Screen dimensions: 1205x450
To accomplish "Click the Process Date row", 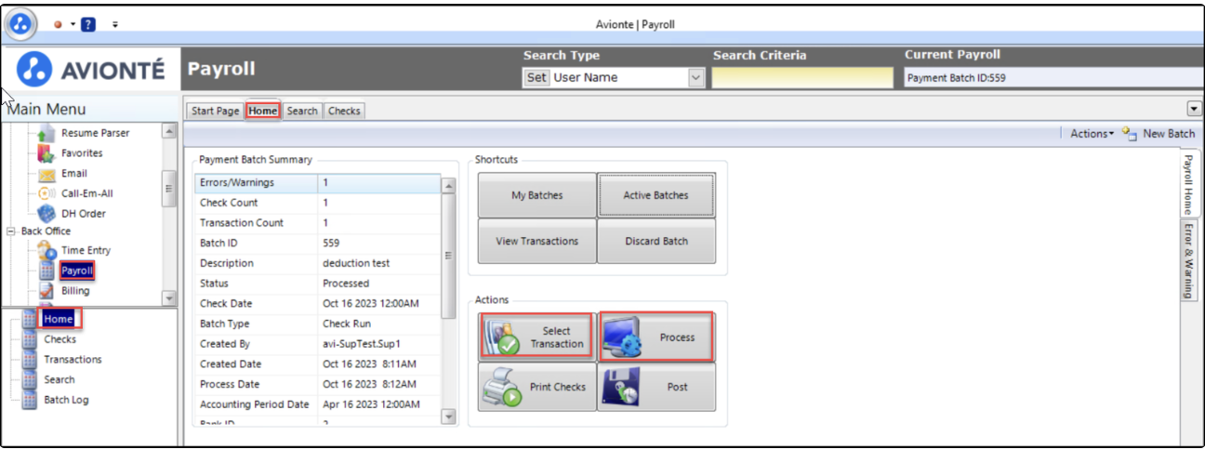I will click(x=317, y=384).
